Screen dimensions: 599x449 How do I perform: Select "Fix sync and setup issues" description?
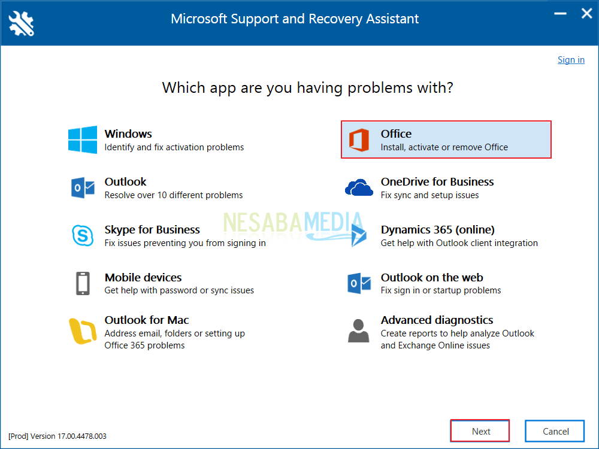click(429, 195)
